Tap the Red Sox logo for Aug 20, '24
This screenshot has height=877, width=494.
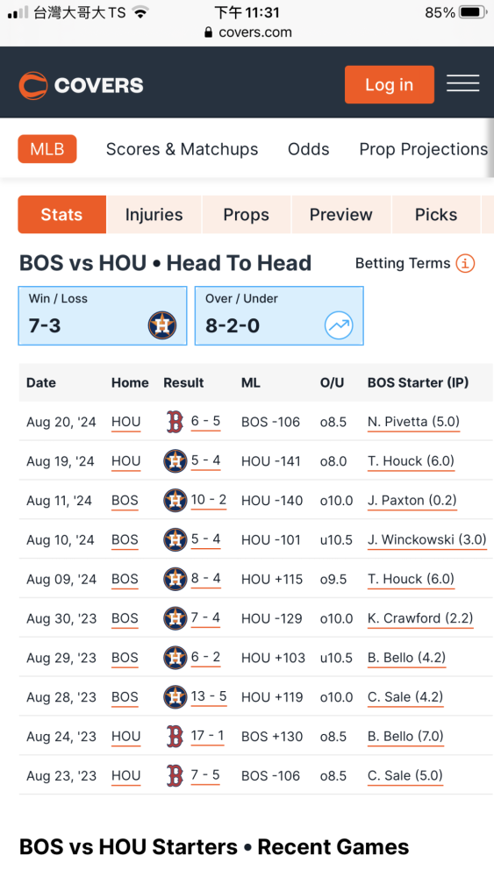pyautogui.click(x=175, y=422)
